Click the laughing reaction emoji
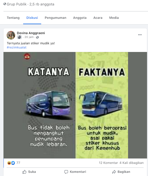The height and width of the screenshot is (176, 148). click(x=9, y=163)
